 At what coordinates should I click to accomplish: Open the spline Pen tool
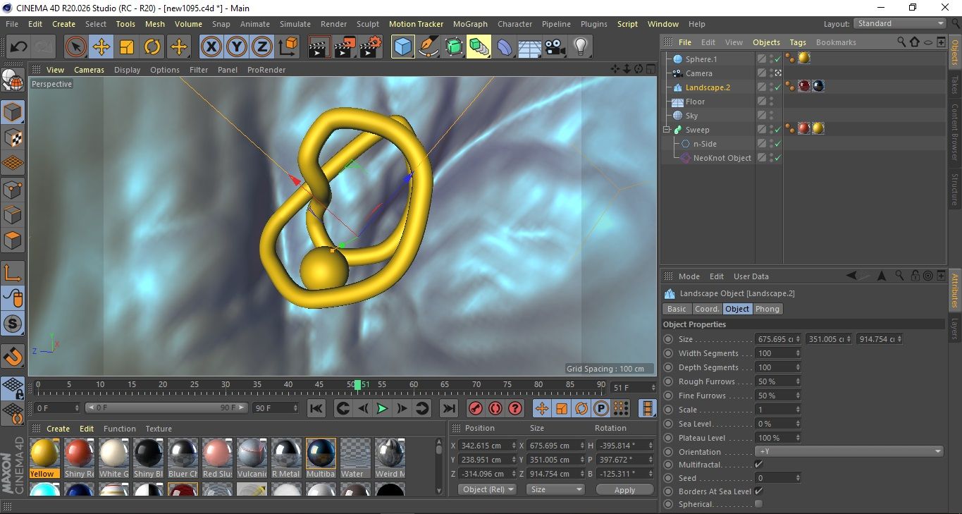point(428,47)
